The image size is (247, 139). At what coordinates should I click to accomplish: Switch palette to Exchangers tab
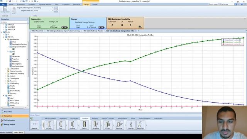pos(74,119)
